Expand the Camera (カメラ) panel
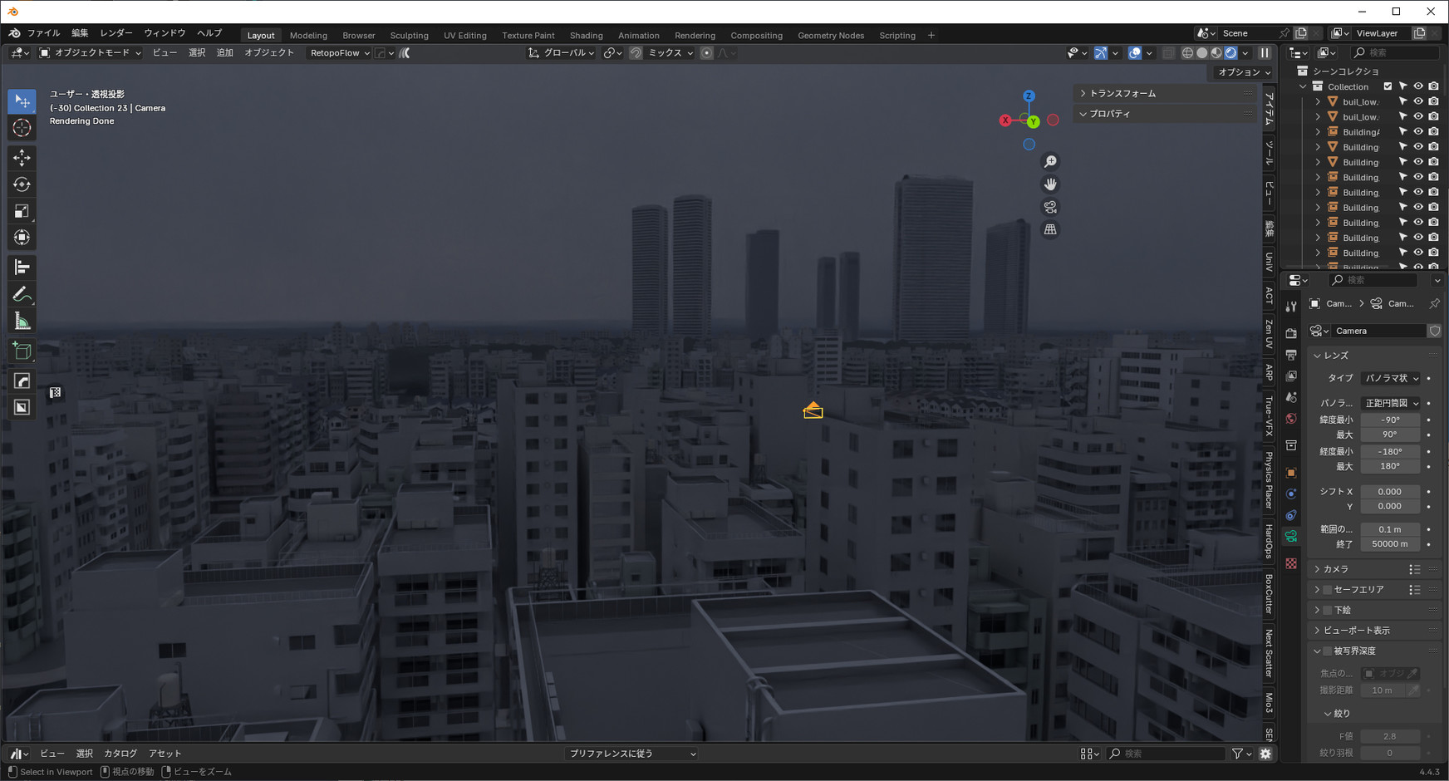1449x781 pixels. tap(1335, 569)
